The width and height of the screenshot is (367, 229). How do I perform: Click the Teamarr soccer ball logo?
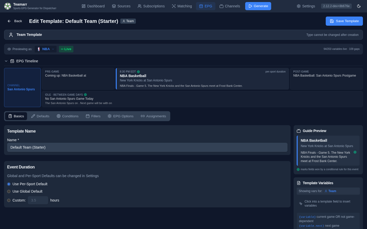8,6
